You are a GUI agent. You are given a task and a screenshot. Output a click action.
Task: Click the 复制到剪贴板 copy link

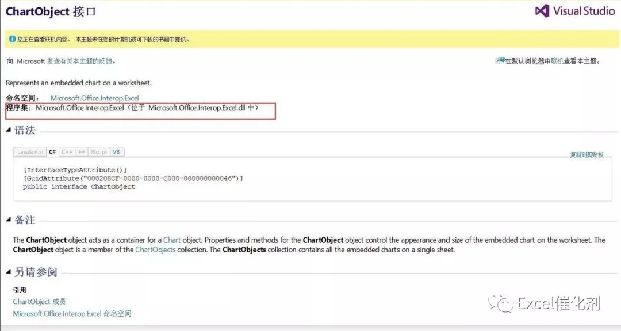click(586, 155)
